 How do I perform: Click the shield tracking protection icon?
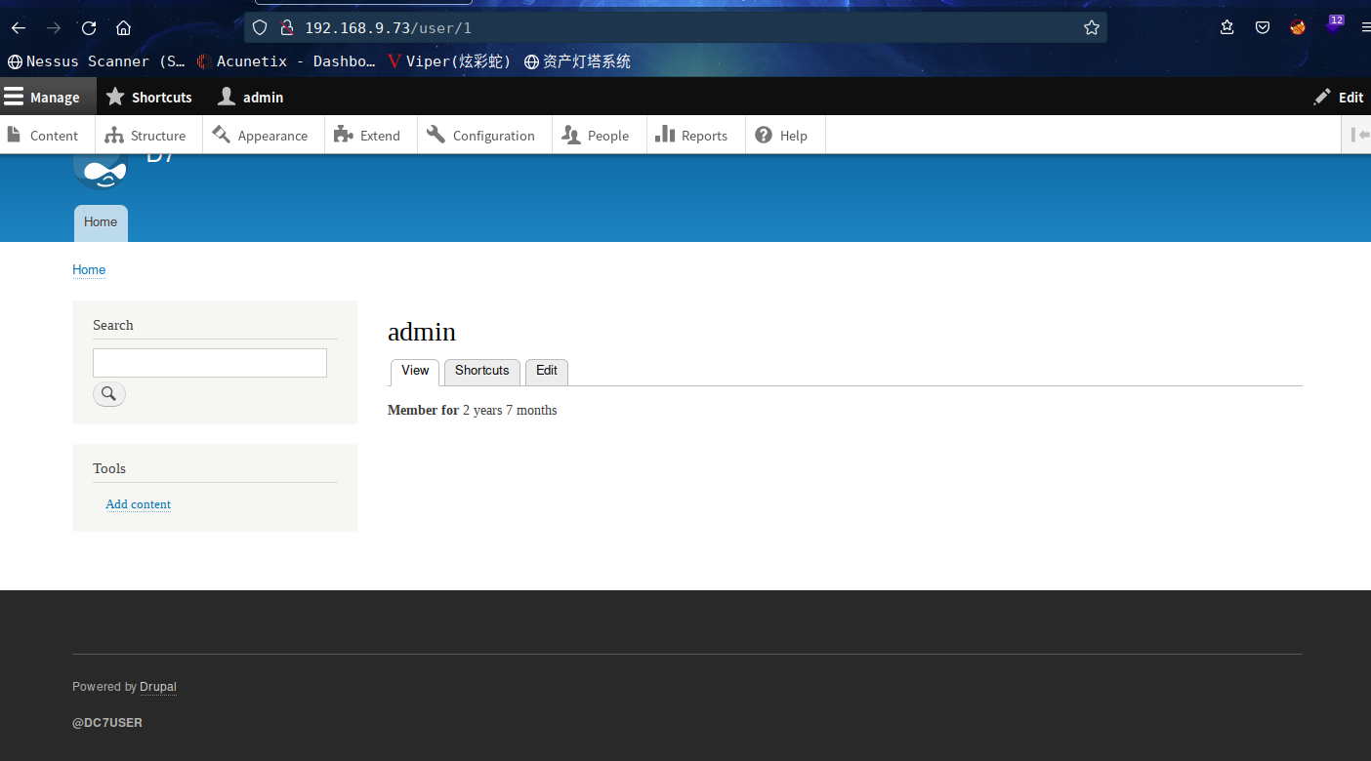(x=260, y=28)
